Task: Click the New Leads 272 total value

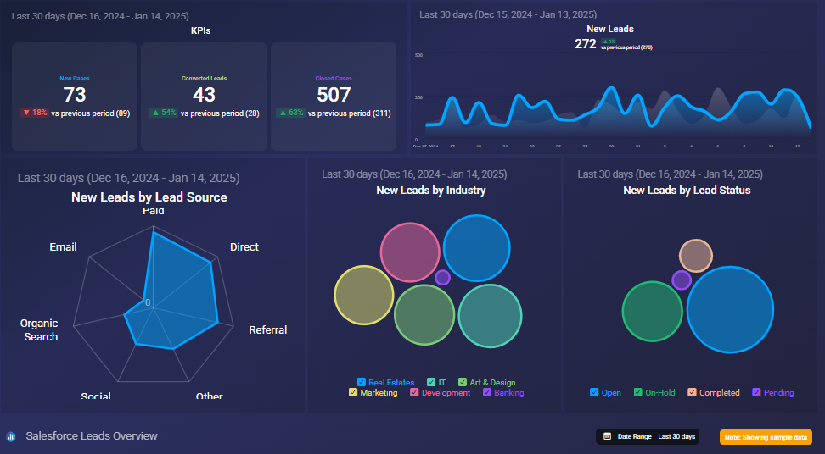Action: point(586,44)
